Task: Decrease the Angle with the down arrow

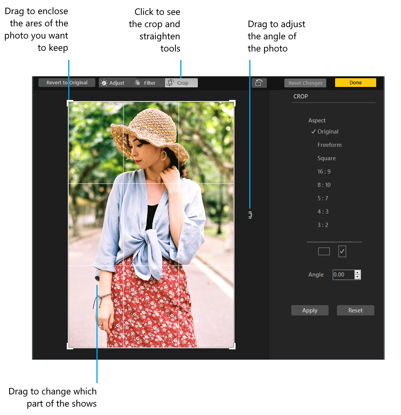Action: point(358,277)
